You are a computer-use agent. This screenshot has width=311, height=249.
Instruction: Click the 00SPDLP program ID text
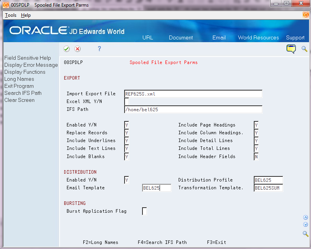pos(73,62)
